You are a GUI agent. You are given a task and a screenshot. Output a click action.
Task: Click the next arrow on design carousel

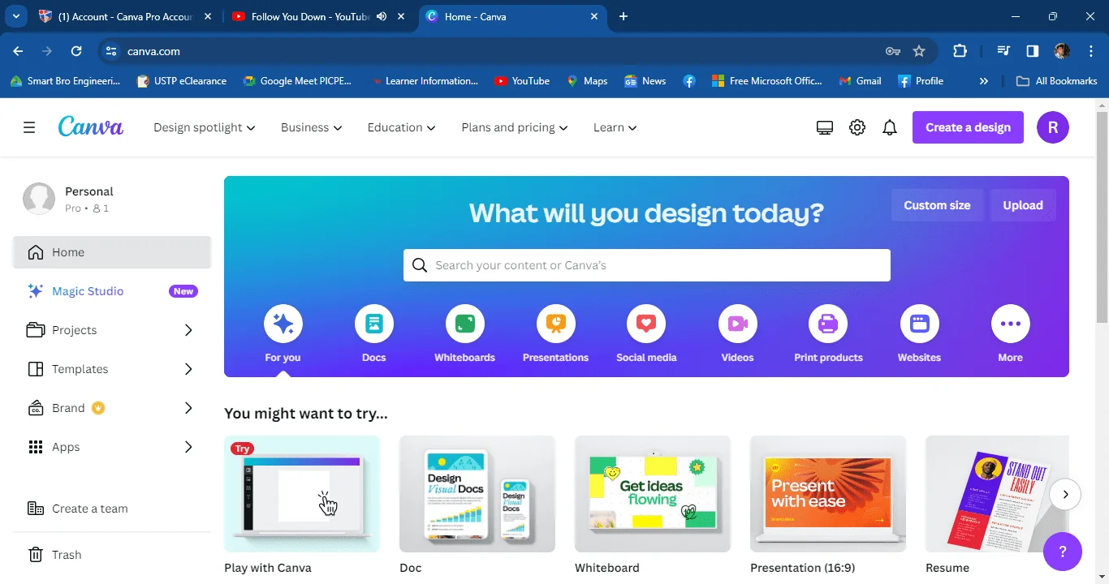1065,494
